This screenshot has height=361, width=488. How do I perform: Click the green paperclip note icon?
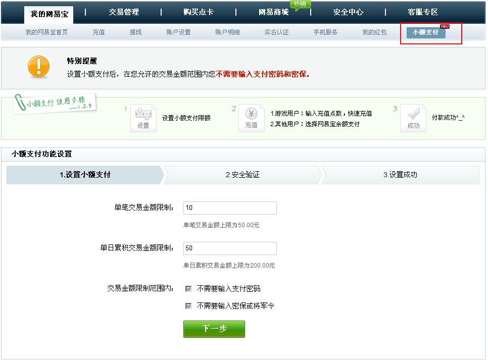pos(20,102)
